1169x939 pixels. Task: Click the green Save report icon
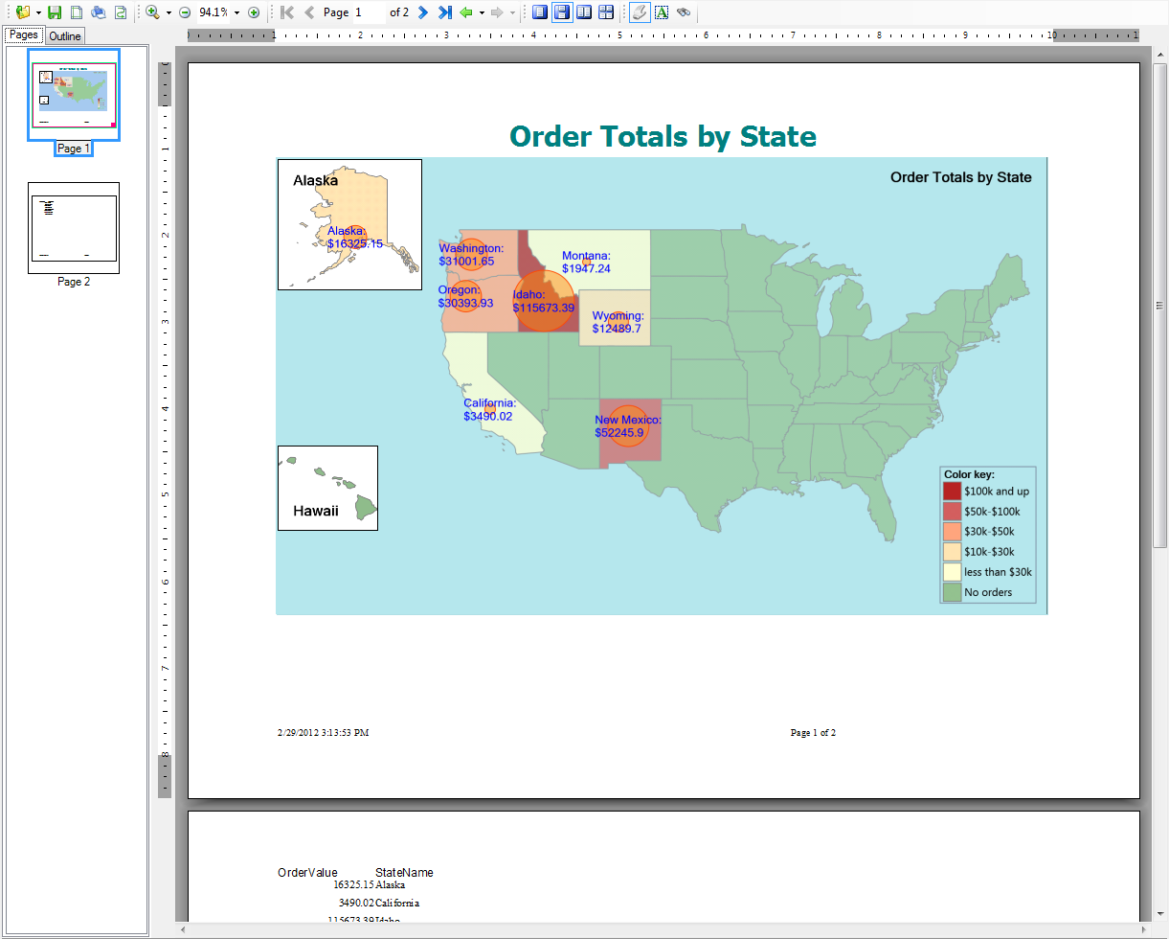pos(55,12)
